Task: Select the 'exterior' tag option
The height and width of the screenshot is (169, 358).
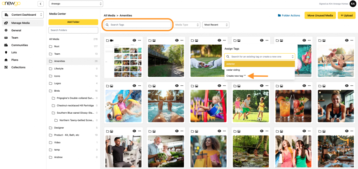Action: point(259,64)
